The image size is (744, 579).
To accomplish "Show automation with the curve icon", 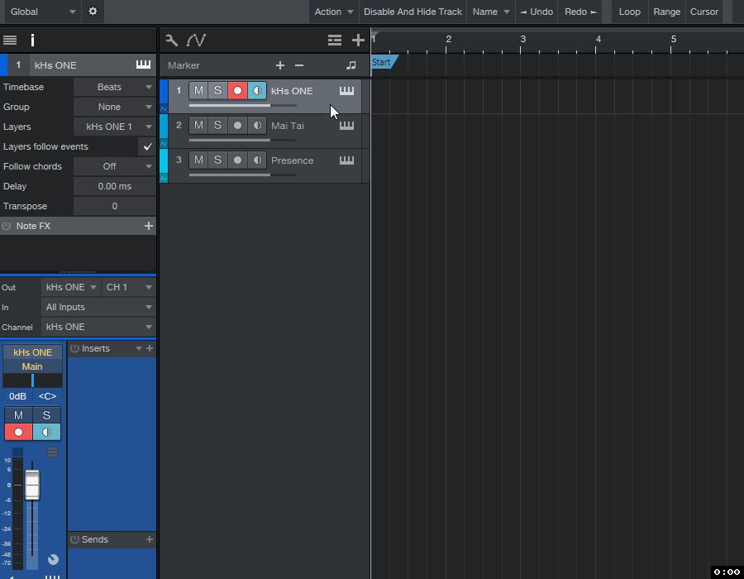I will pyautogui.click(x=196, y=41).
